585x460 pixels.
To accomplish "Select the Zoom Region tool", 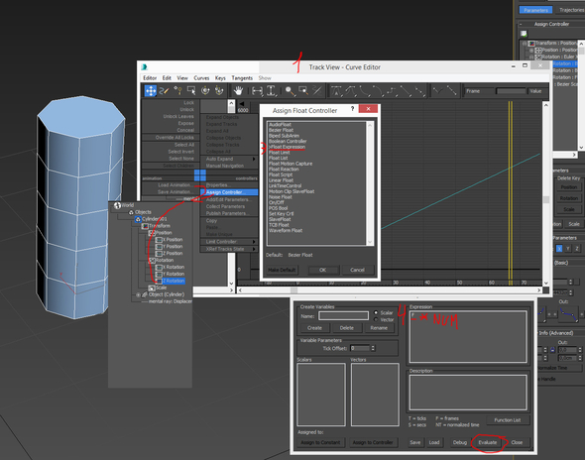I will (303, 90).
